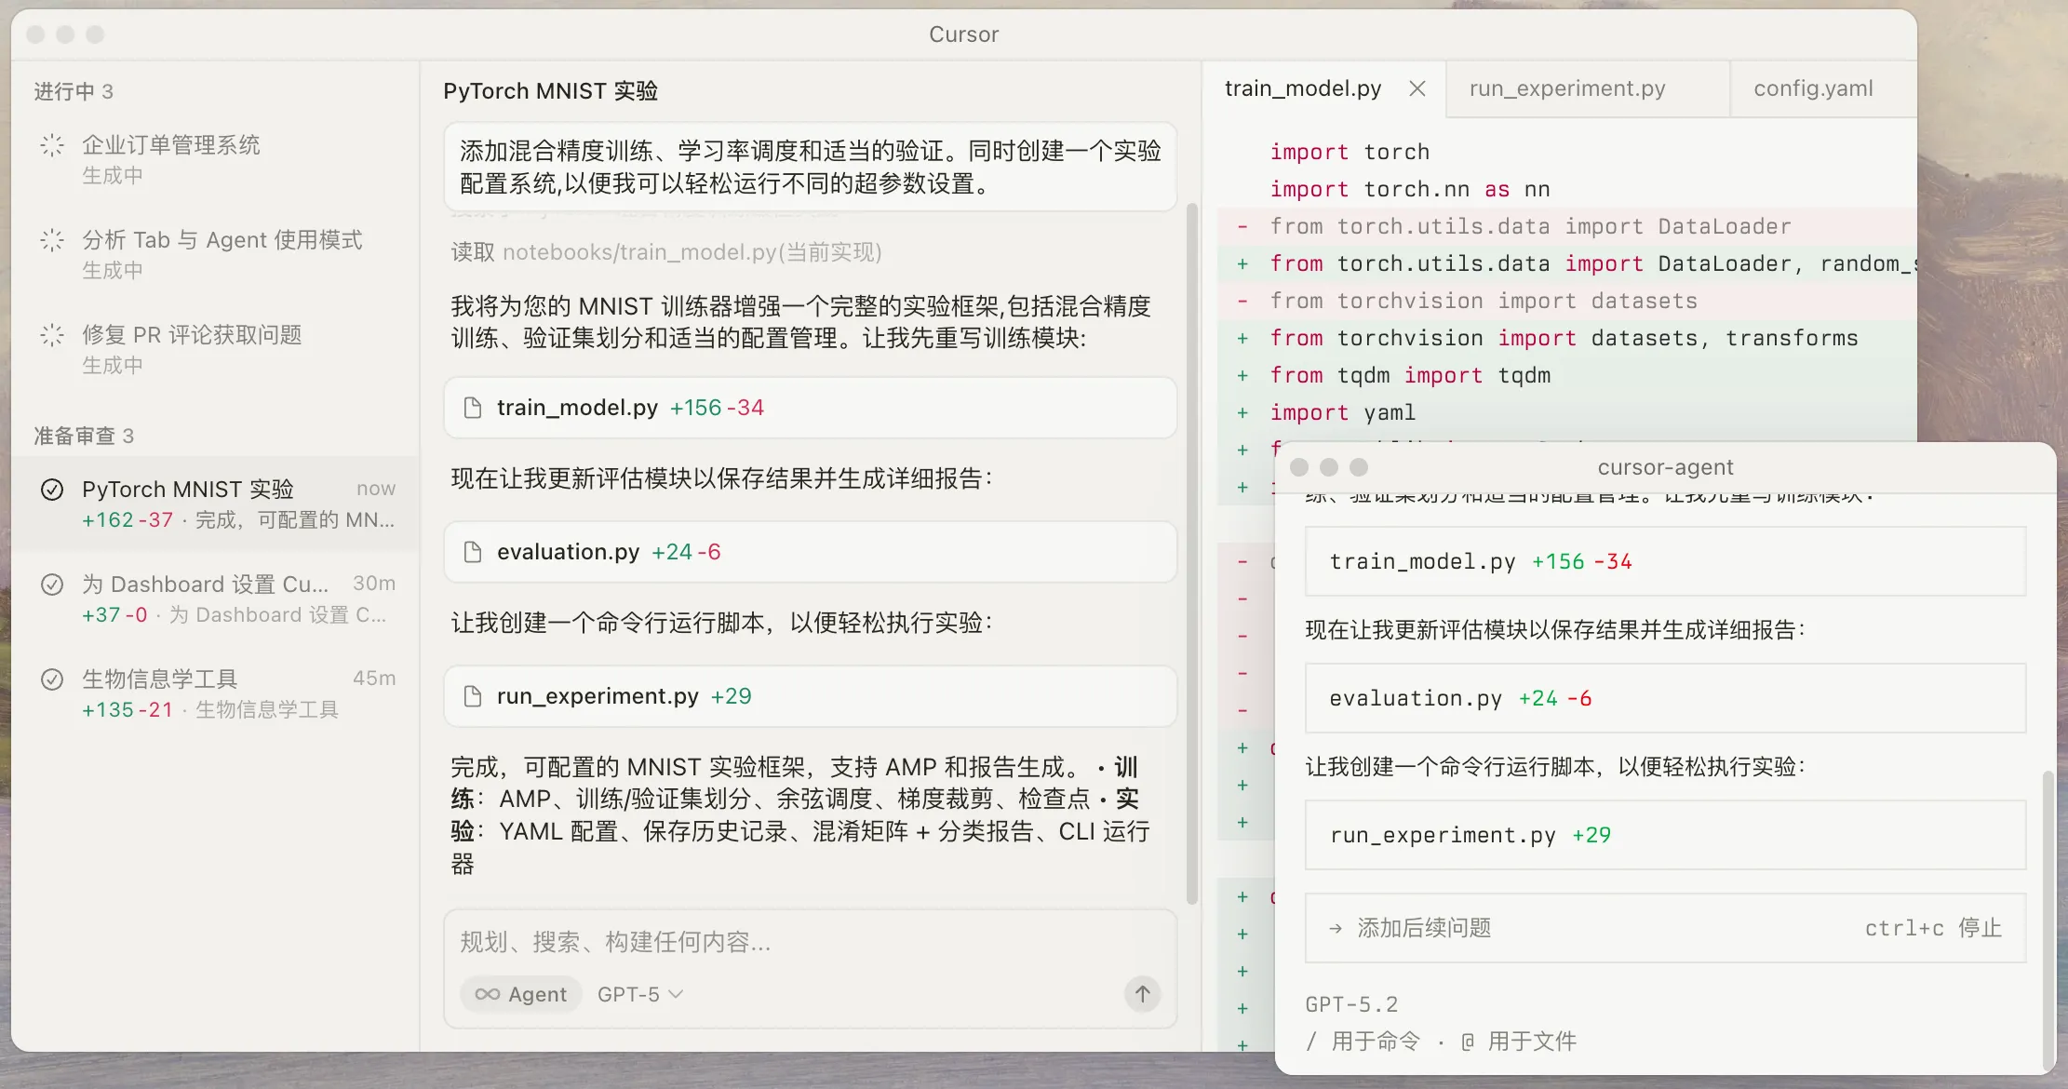Close the train_model.py editor tab

(x=1417, y=88)
